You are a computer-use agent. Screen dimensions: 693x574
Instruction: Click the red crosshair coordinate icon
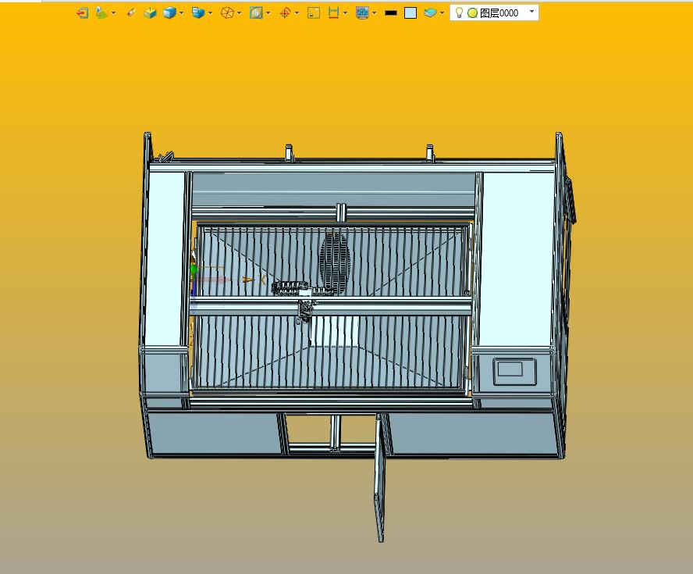point(285,13)
